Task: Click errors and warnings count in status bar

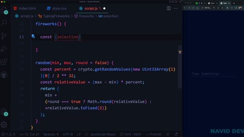Action: pos(8,134)
